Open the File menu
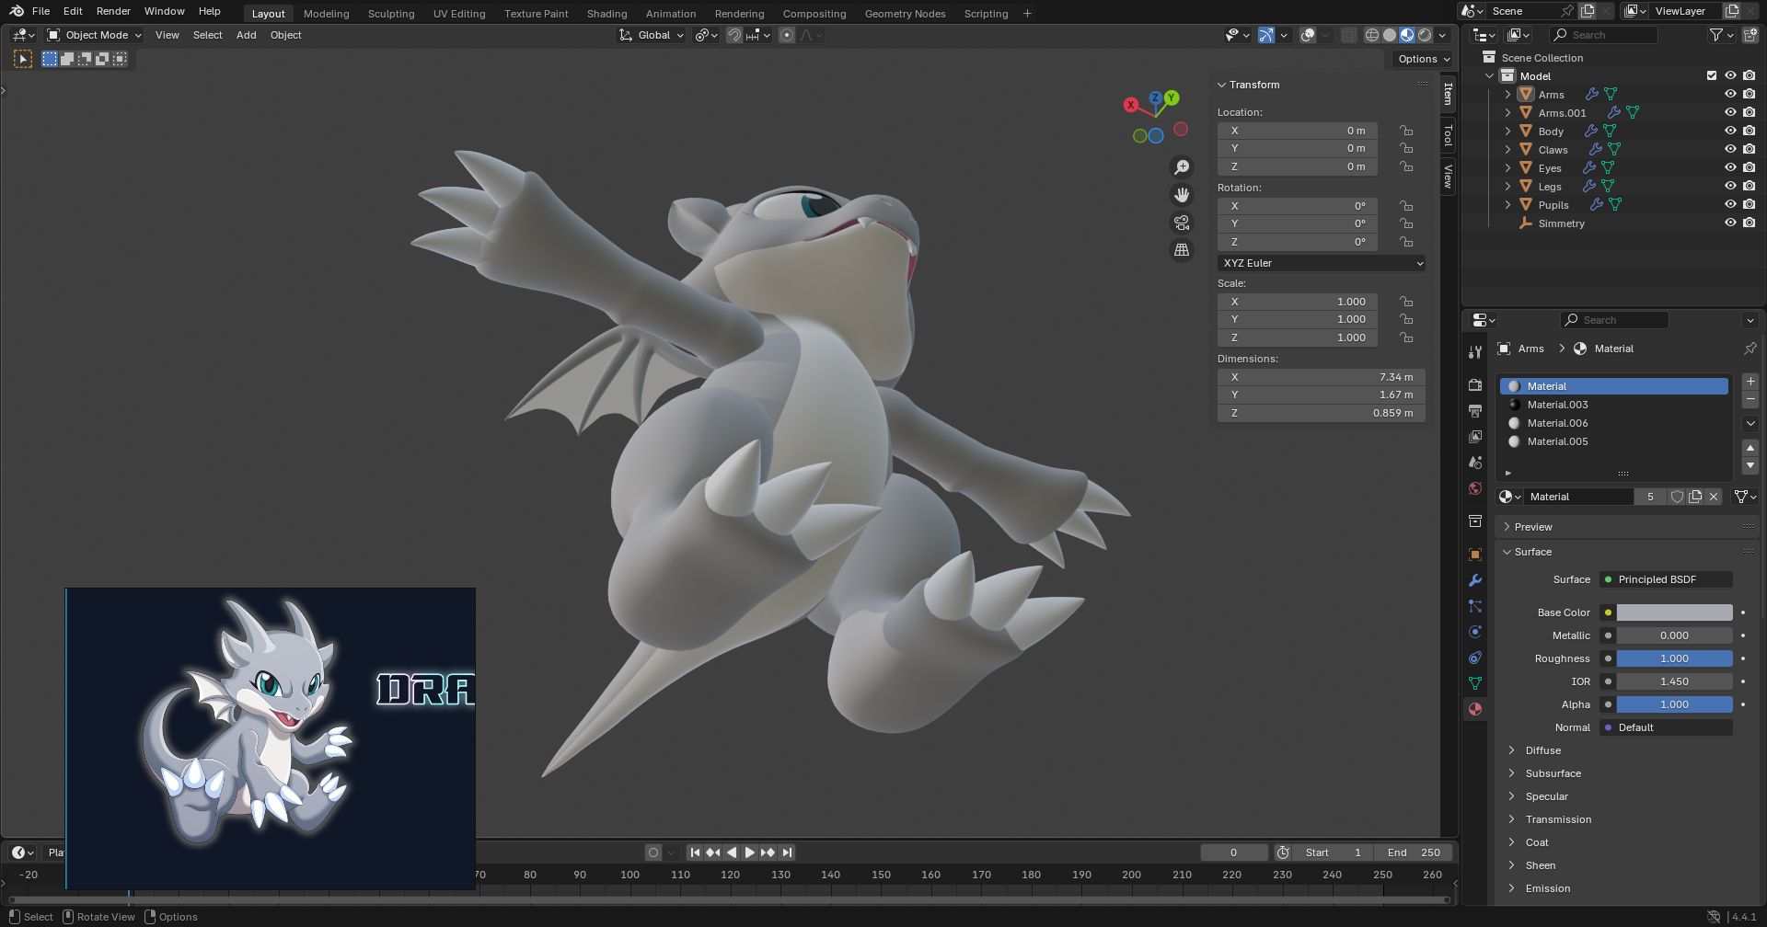Viewport: 1767px width, 927px height. pos(40,11)
